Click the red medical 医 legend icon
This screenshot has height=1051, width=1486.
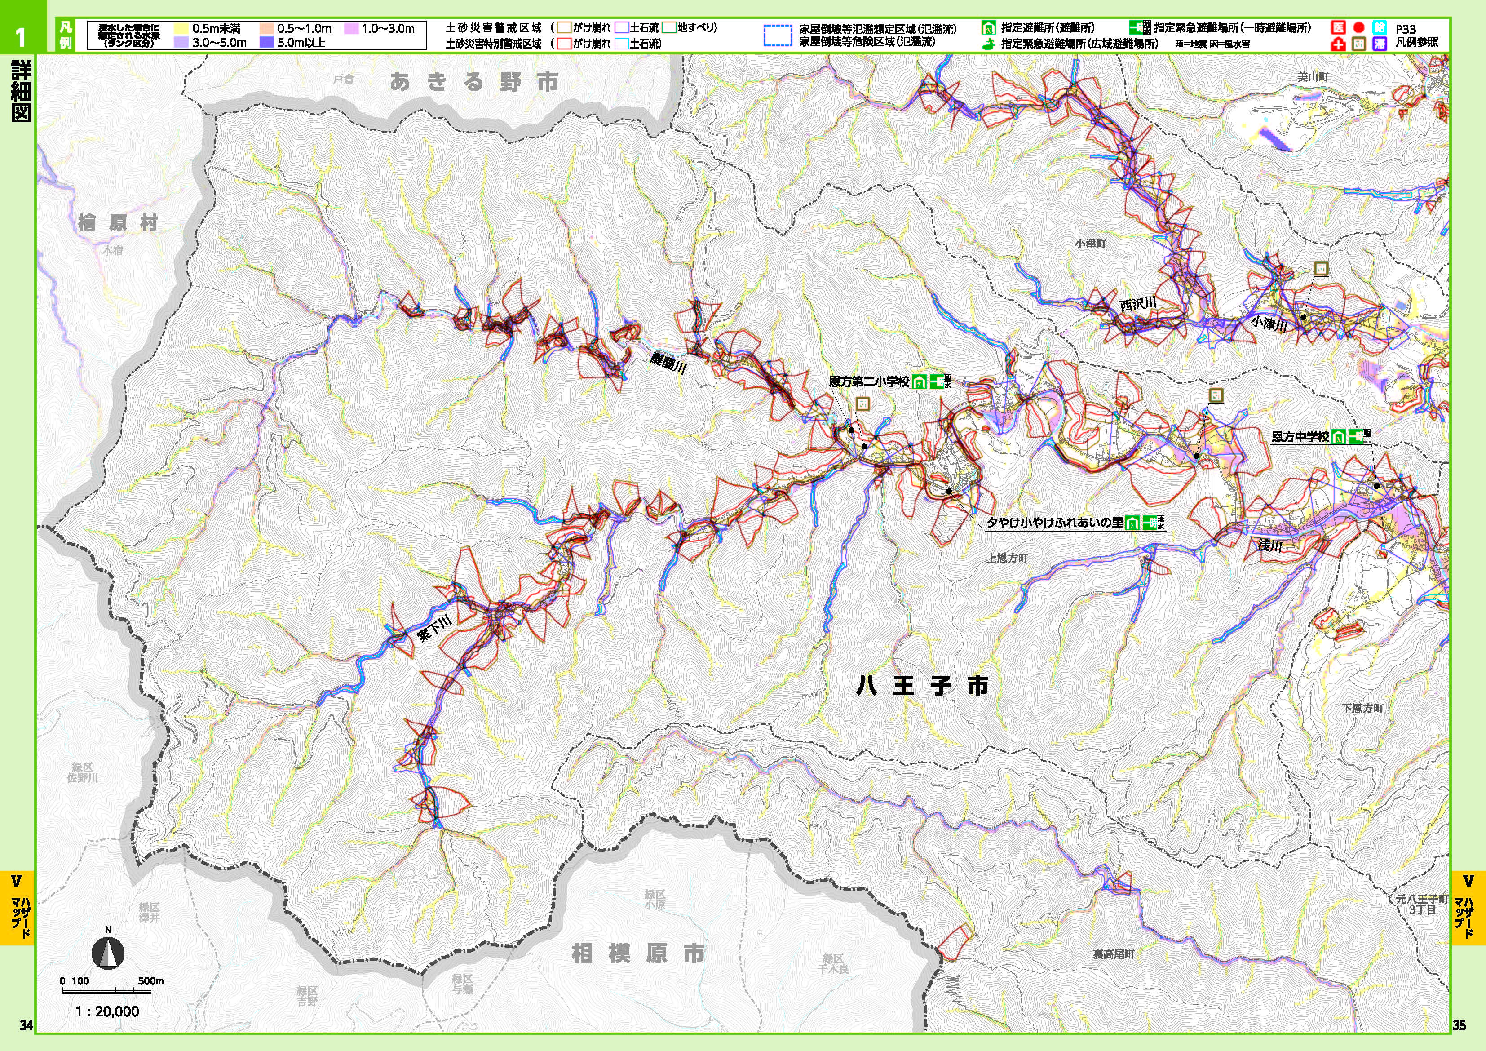(1339, 28)
